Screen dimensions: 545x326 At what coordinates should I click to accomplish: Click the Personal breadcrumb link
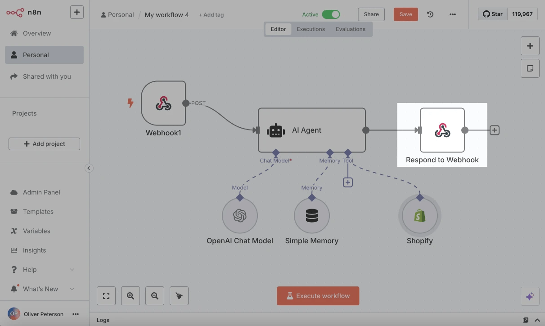tap(117, 15)
